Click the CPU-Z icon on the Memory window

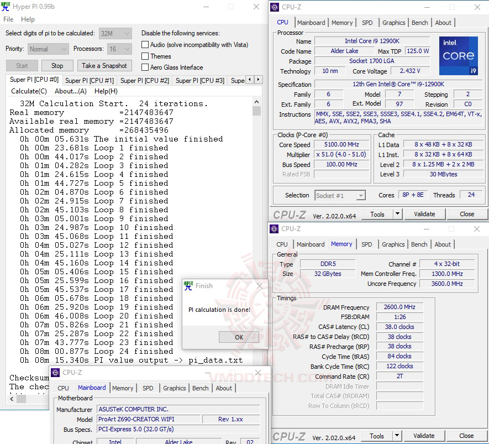pyautogui.click(x=274, y=228)
